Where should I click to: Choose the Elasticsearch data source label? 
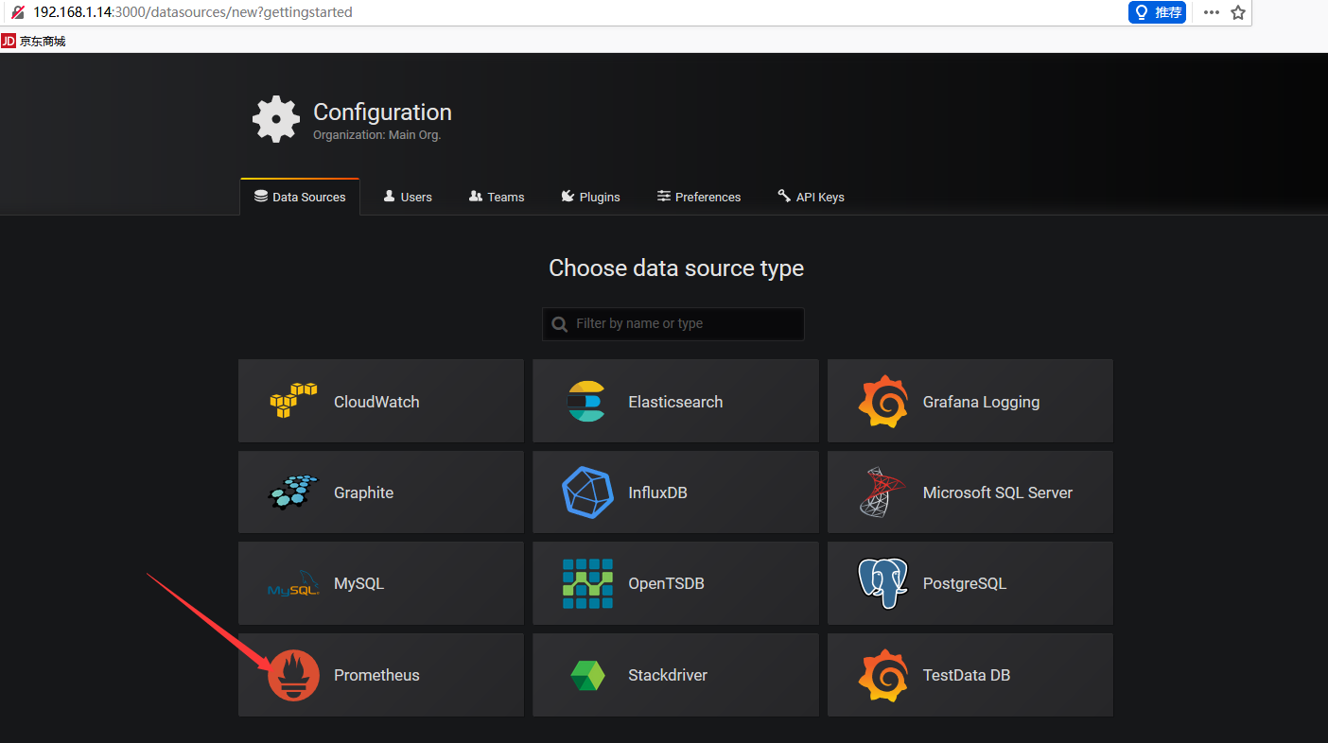[675, 402]
